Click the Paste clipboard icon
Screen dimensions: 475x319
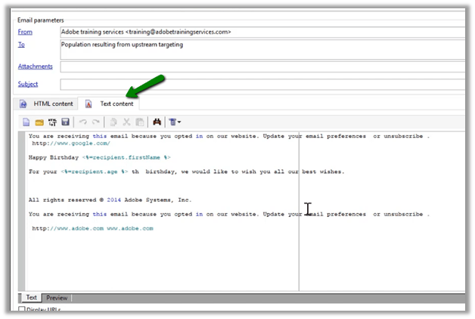140,122
